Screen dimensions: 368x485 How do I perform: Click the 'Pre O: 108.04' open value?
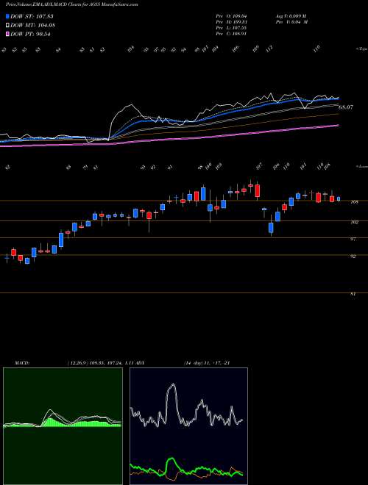click(231, 16)
